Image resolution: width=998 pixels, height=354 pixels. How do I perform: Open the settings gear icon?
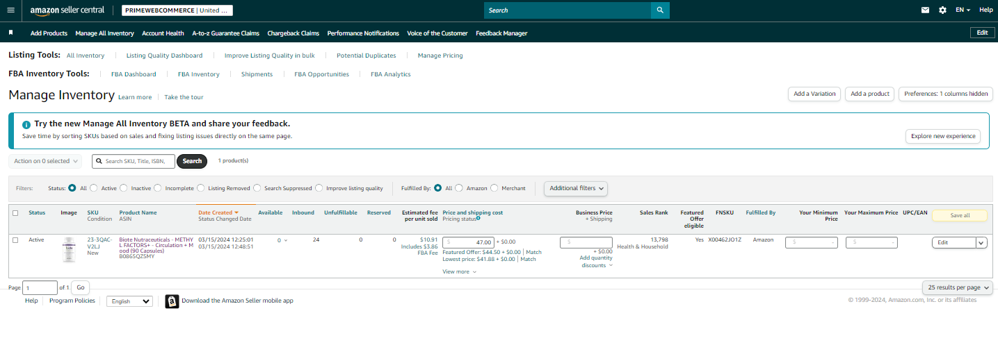942,10
